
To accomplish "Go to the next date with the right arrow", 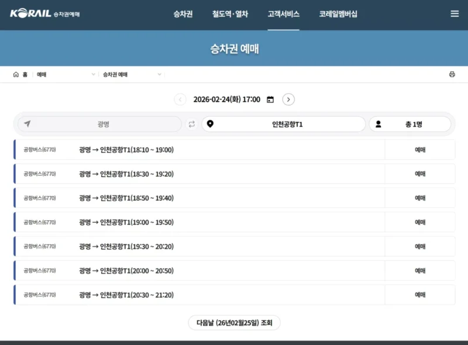I will pos(288,100).
